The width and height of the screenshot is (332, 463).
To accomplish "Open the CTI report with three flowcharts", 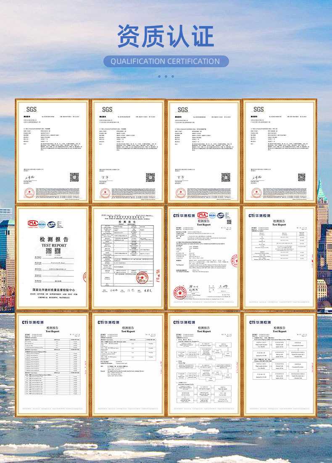I will pos(204,365).
